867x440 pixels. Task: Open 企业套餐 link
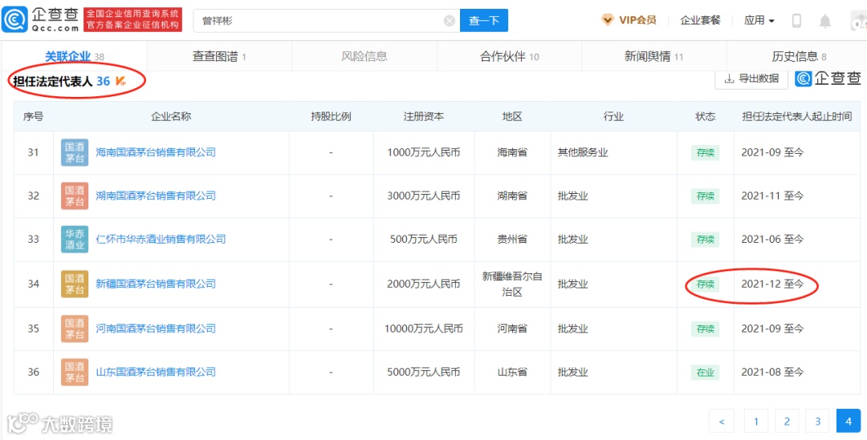pyautogui.click(x=700, y=20)
